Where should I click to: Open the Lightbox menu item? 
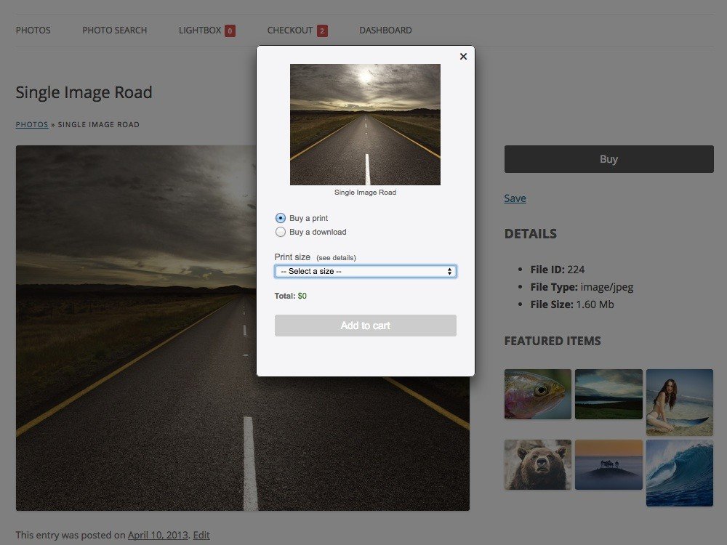(x=200, y=31)
